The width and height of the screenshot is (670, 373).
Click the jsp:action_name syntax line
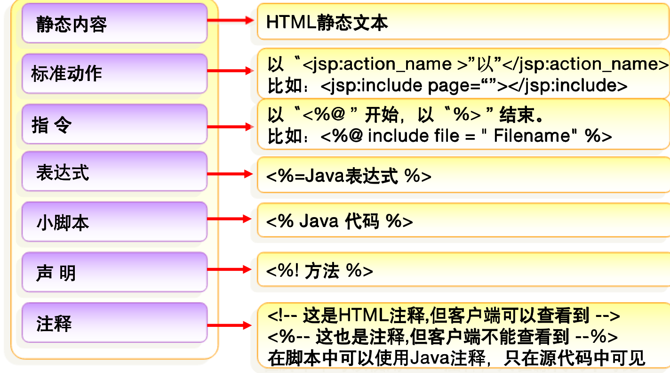[x=468, y=64]
